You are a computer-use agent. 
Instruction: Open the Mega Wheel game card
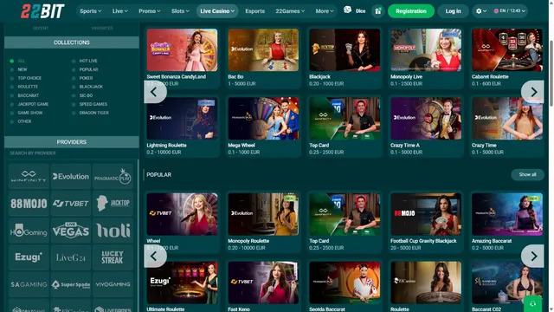pos(263,127)
